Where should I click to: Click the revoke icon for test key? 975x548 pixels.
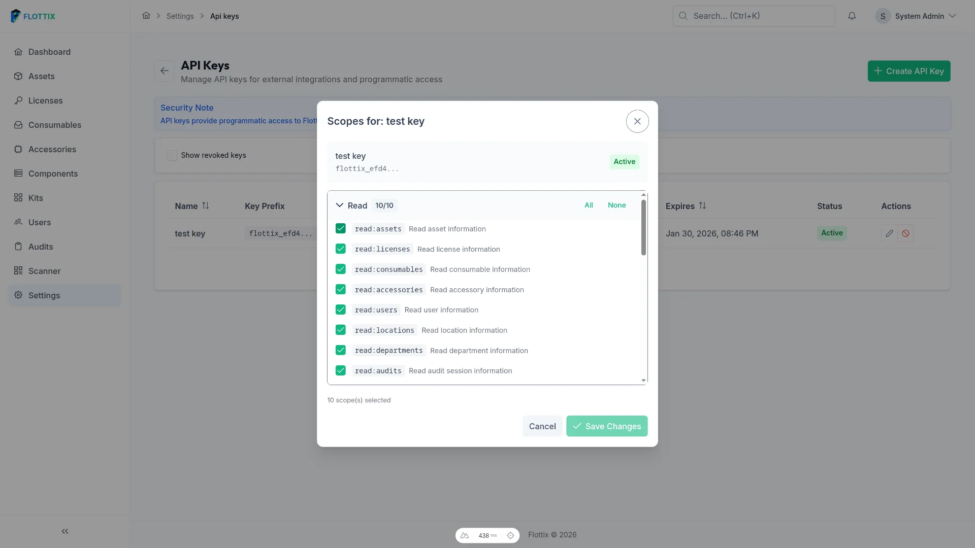[x=905, y=233]
